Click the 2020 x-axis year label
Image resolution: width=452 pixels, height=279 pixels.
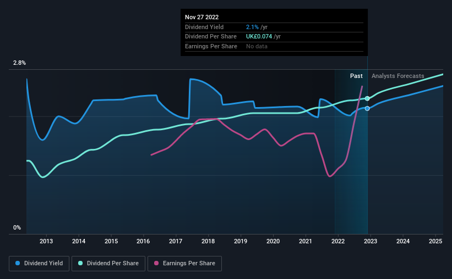273,241
